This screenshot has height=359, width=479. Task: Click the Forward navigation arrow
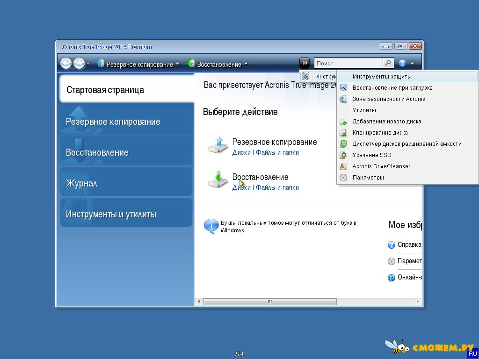[x=79, y=63]
